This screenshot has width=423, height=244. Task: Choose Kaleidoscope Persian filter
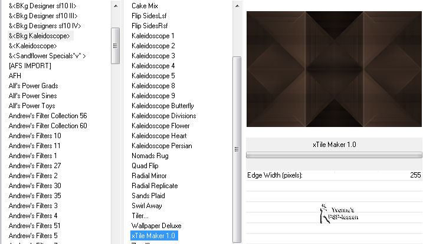[x=162, y=146]
